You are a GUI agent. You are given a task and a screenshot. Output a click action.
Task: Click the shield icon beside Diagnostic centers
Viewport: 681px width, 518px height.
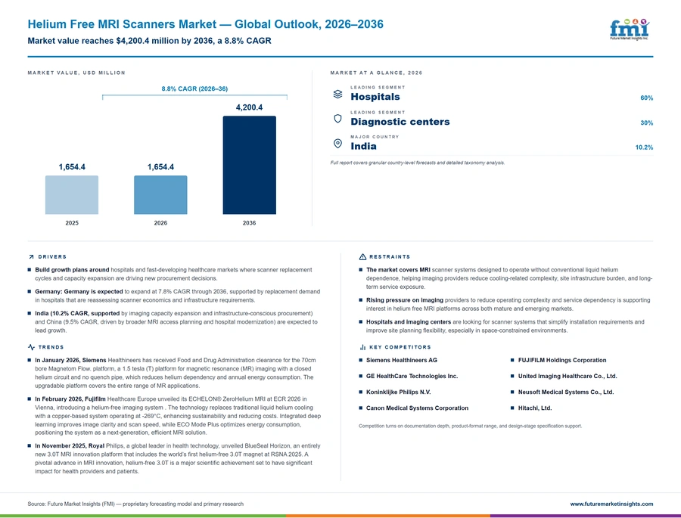(x=337, y=119)
